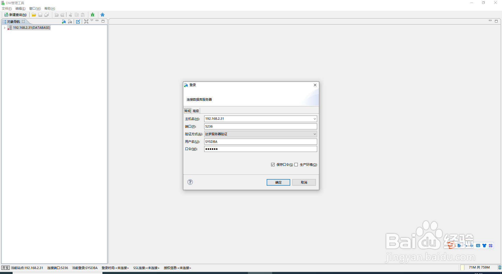Open the navigator view menu triangle
502x274 pixels.
92,20
